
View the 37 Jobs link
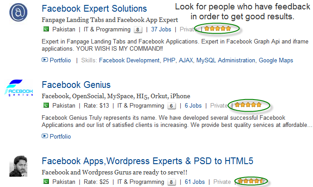click(x=161, y=29)
